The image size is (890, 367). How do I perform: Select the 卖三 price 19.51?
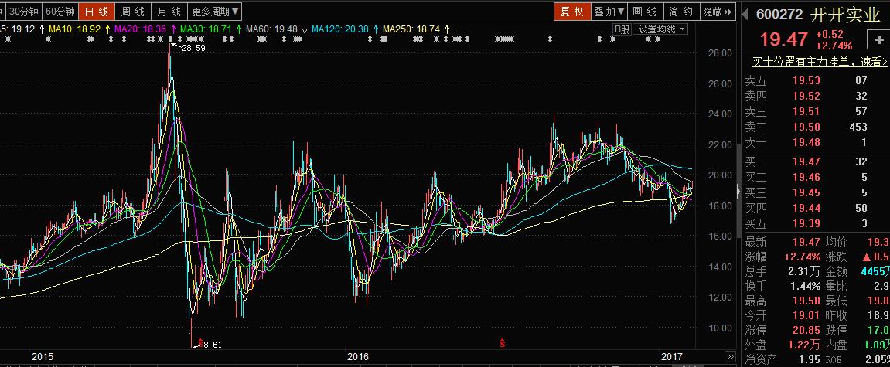(x=806, y=112)
